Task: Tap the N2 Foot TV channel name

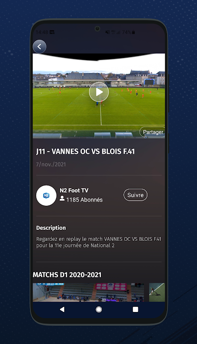Action: tap(74, 191)
